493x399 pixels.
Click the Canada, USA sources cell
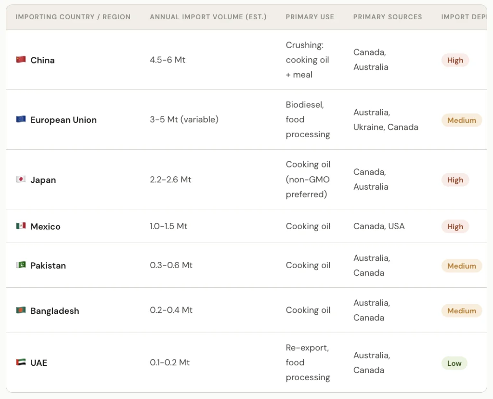tap(379, 226)
